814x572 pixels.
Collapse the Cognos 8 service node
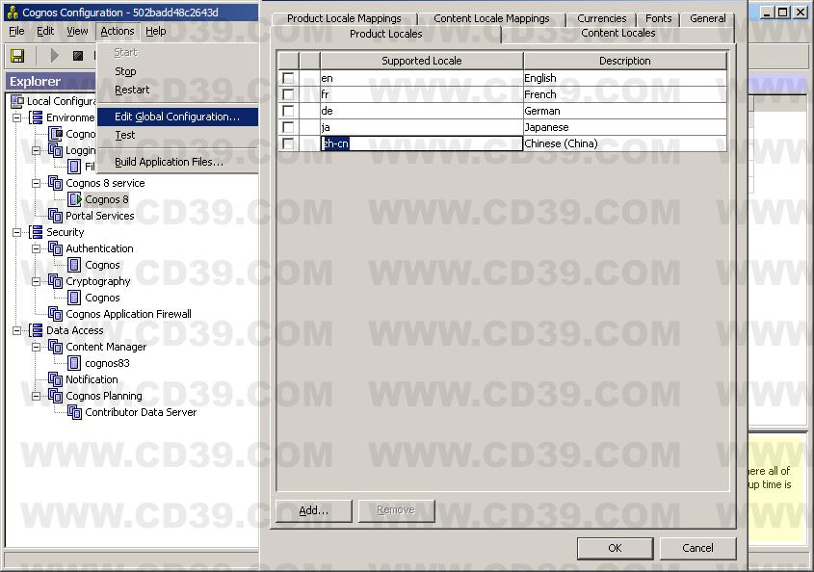[37, 183]
